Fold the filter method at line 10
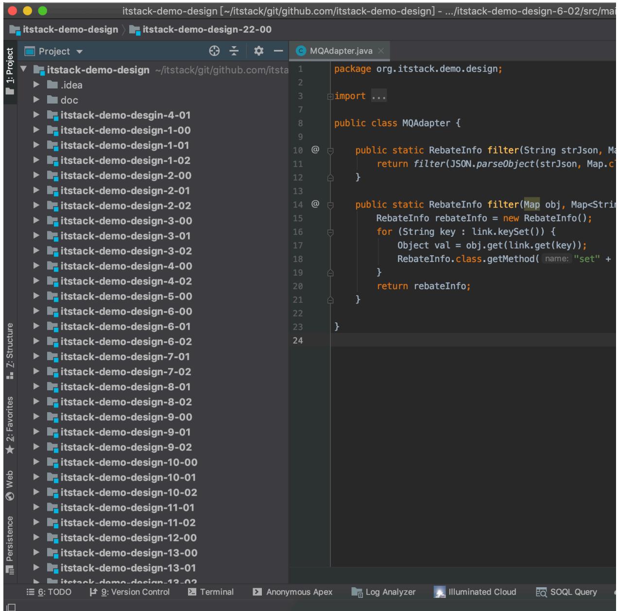This screenshot has width=618, height=611. [x=330, y=151]
